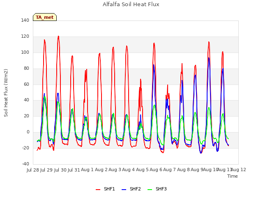Screen dimensions: 263x197
Task: Click the x-axis label Jul 28
Action: coord(33,170)
